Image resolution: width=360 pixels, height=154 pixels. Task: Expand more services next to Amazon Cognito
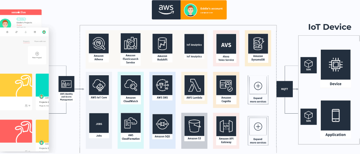(x=258, y=90)
